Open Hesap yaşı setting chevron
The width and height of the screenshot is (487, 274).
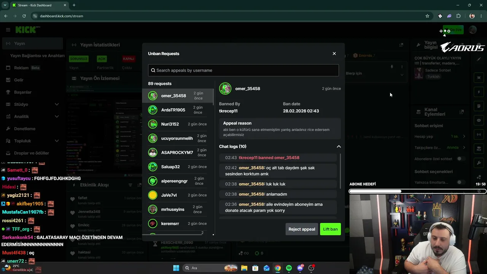pyautogui.click(x=464, y=136)
